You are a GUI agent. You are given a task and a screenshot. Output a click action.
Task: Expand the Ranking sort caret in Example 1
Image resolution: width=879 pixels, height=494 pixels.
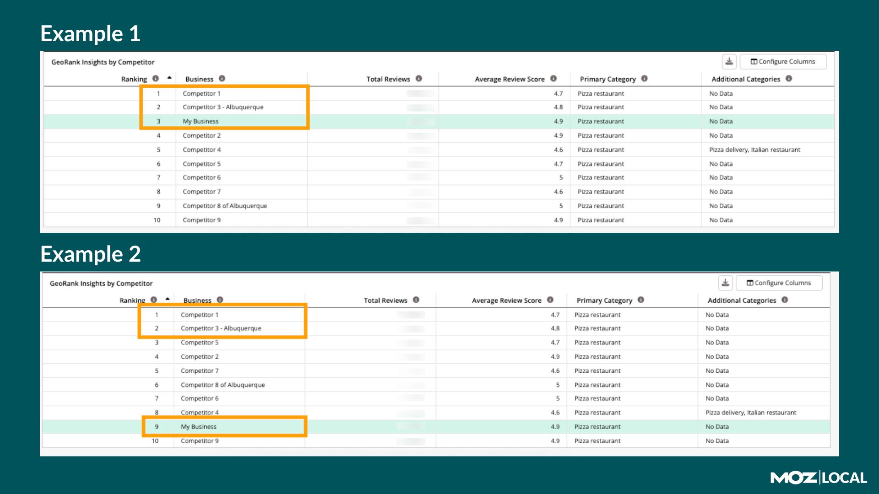[x=169, y=78]
